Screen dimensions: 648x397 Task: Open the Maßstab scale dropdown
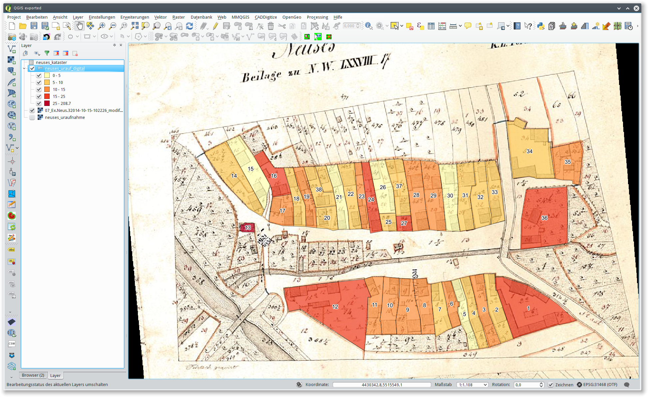point(485,385)
